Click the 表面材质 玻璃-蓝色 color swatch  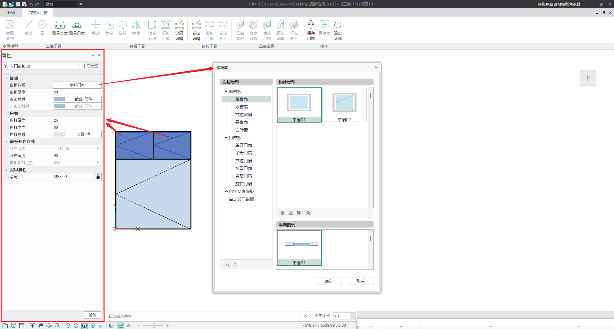60,99
